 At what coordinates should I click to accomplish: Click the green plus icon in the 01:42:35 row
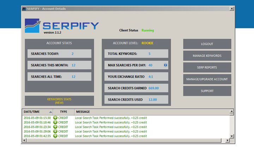coord(55,136)
